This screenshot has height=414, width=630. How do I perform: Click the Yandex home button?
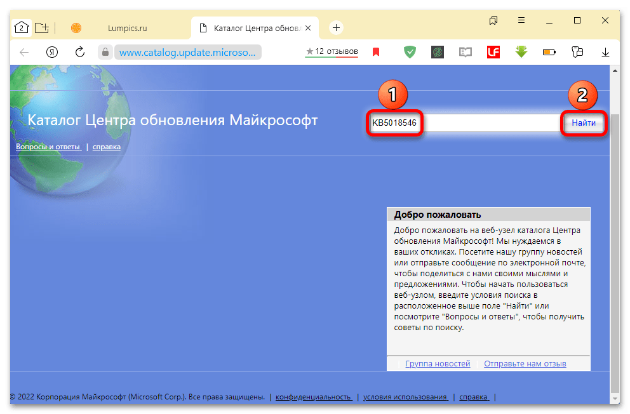(x=52, y=52)
